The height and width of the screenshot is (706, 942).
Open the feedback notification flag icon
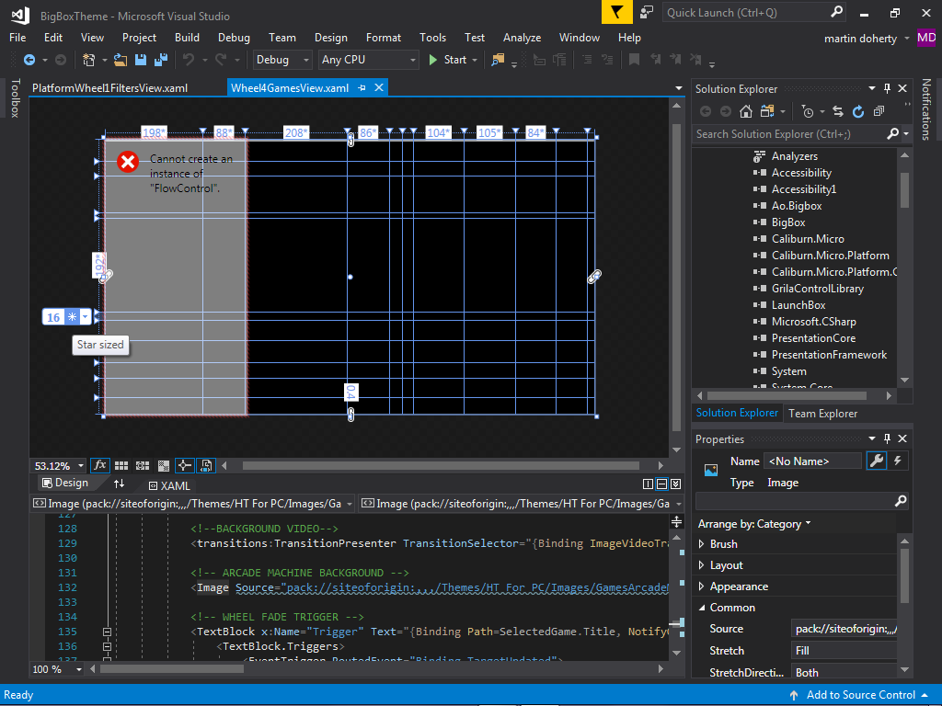click(616, 12)
